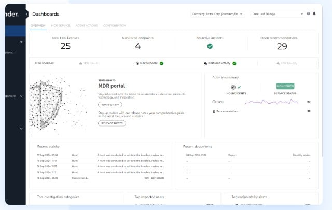The width and height of the screenshot is (332, 210).
Task: Collapse the sidebar using the arrow handle
Action: pyautogui.click(x=26, y=14)
